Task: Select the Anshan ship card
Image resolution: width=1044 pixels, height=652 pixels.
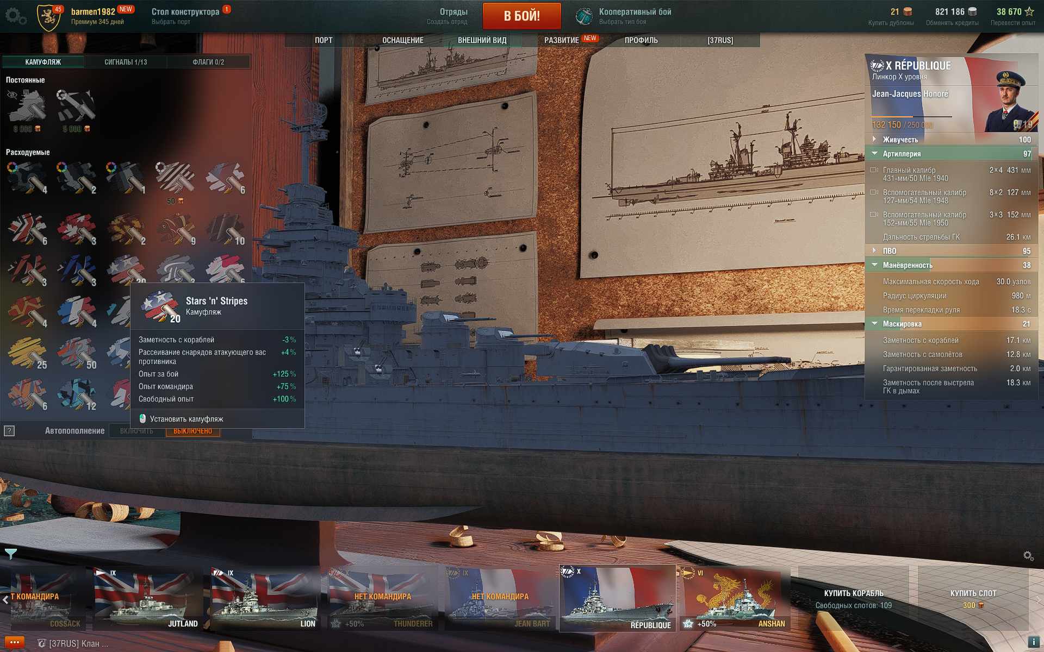Action: tap(734, 598)
